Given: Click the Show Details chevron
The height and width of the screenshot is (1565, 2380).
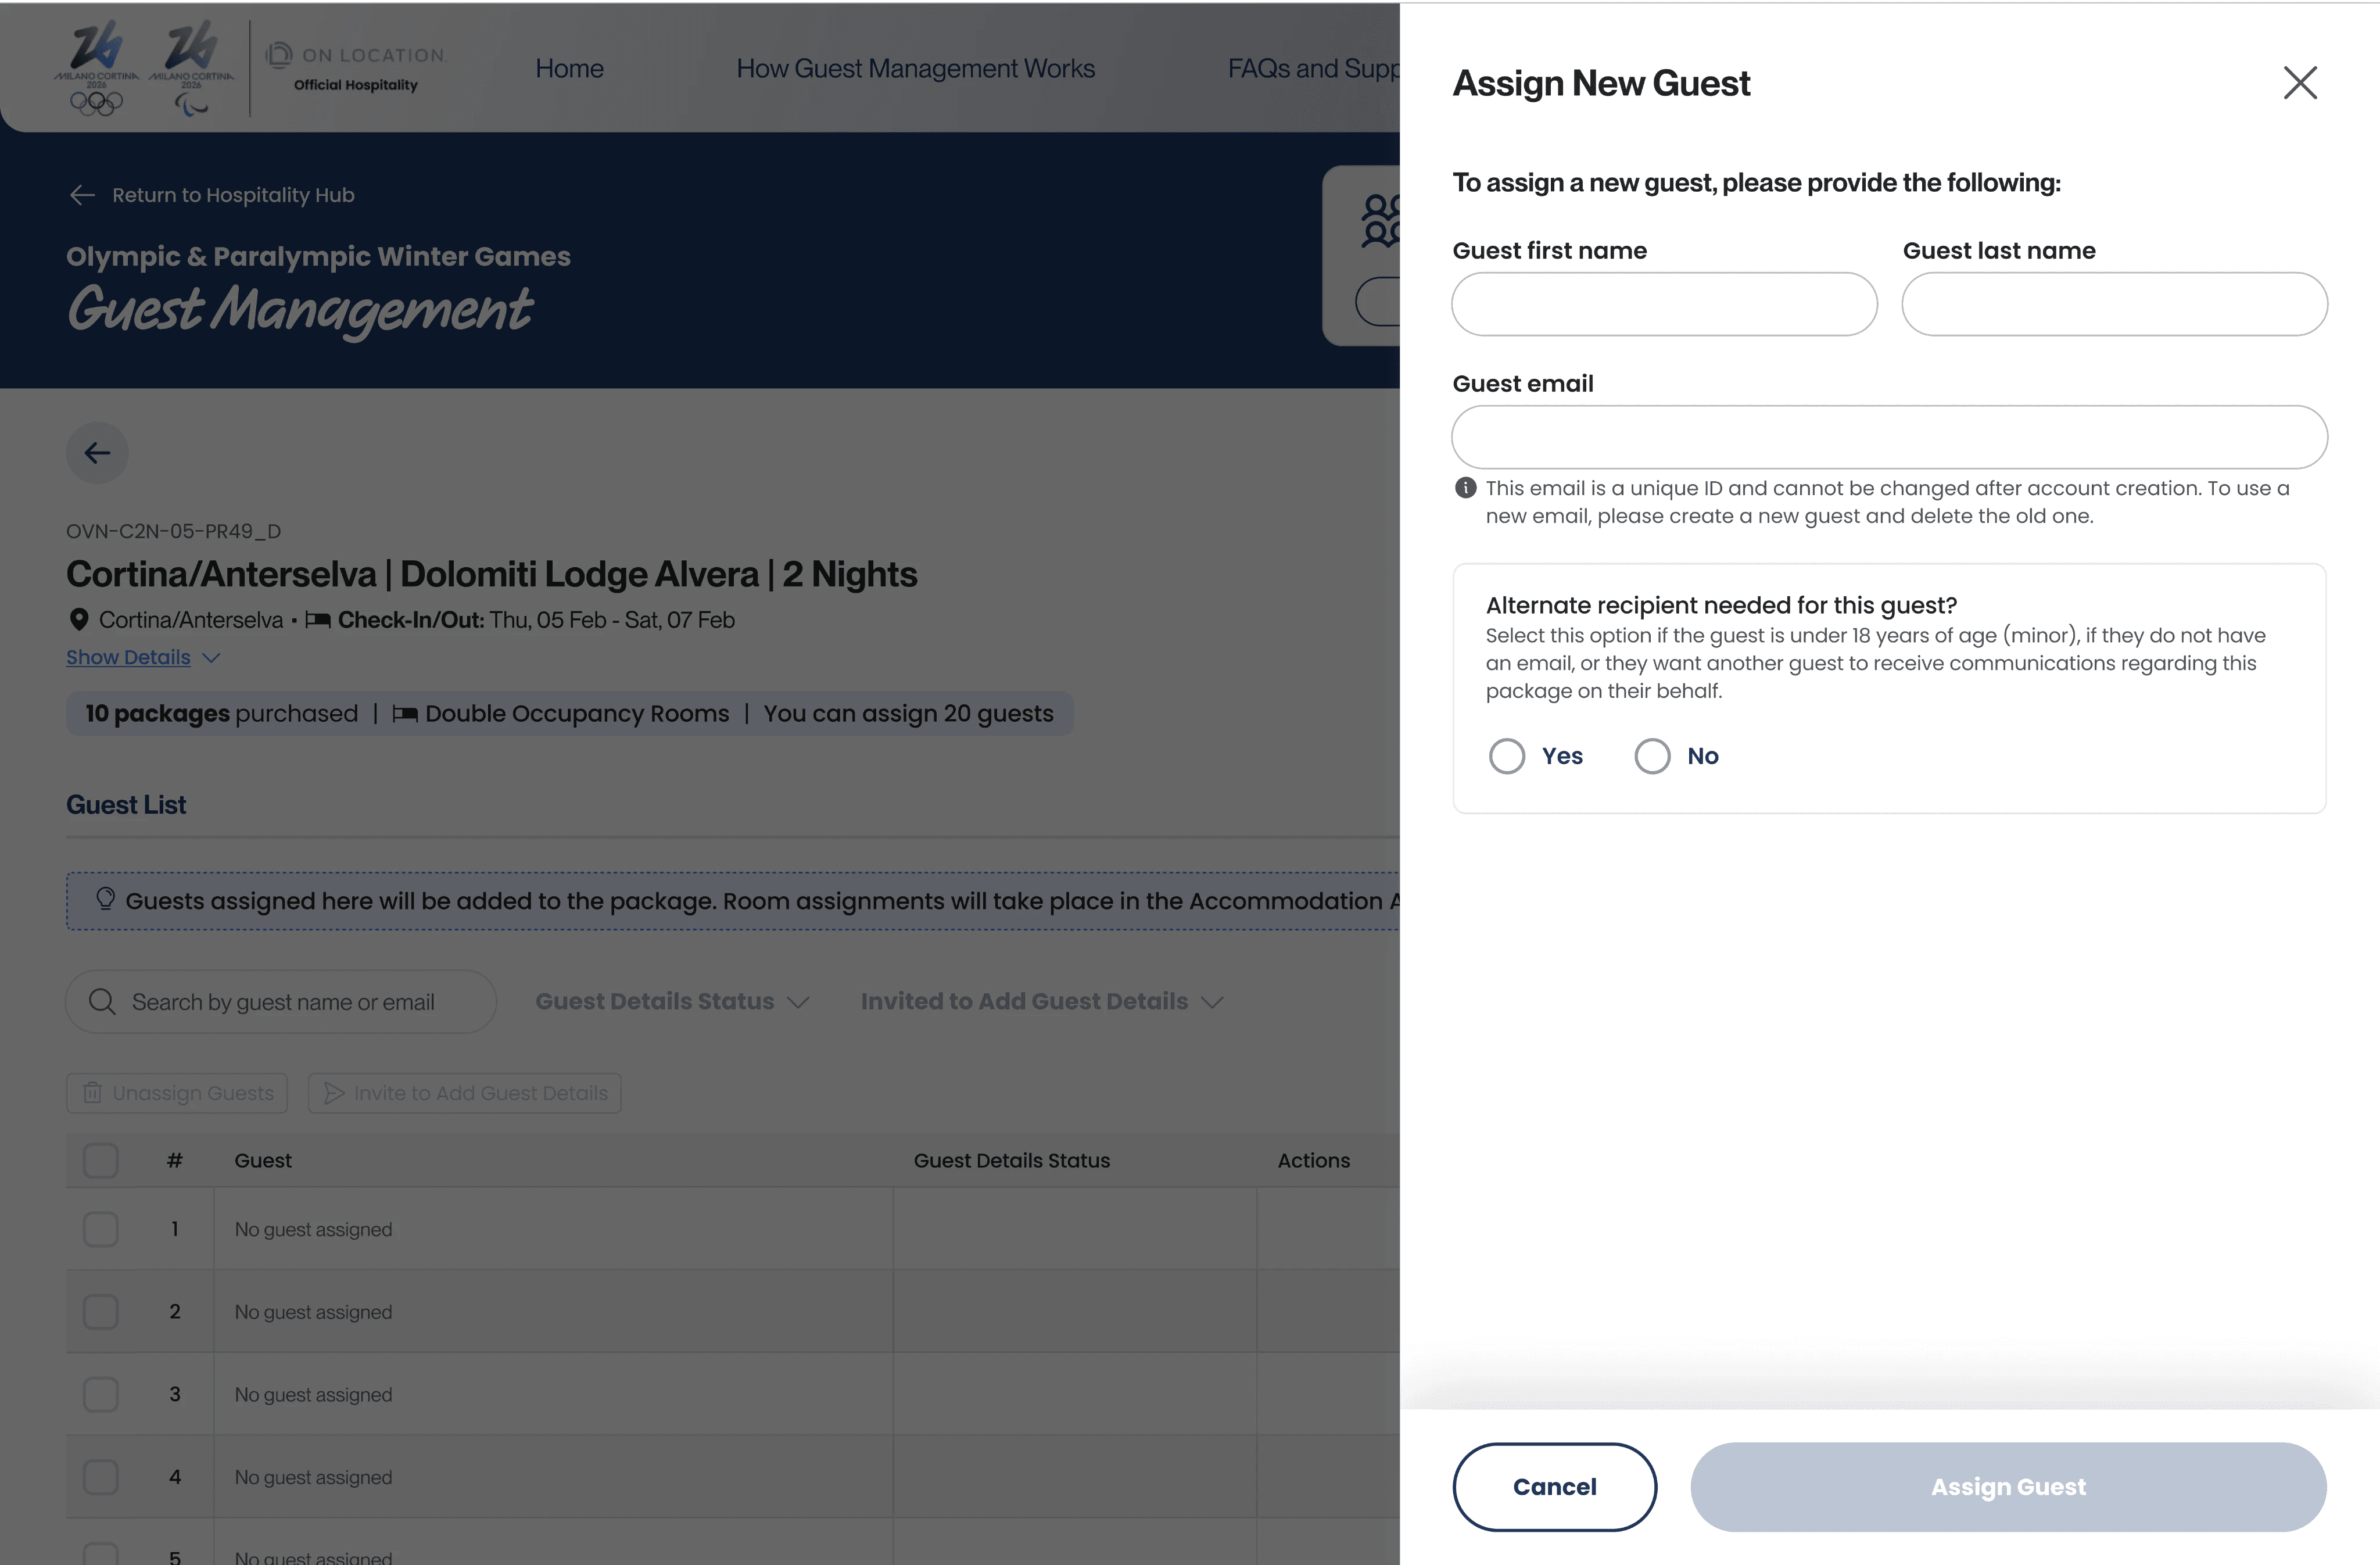Looking at the screenshot, I should [x=211, y=658].
